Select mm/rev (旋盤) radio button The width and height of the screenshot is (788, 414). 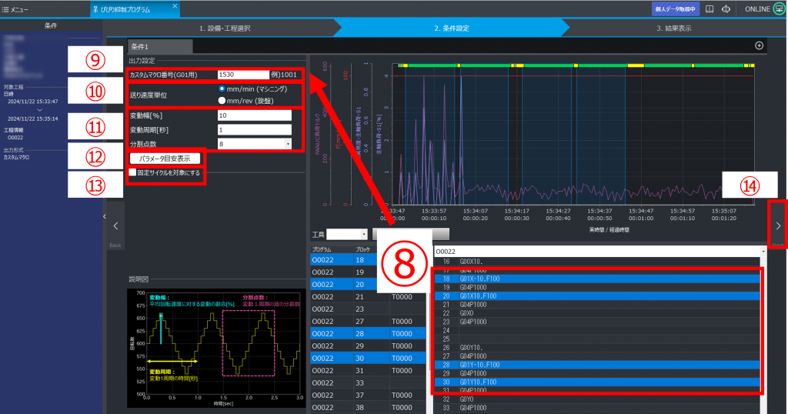coord(222,101)
